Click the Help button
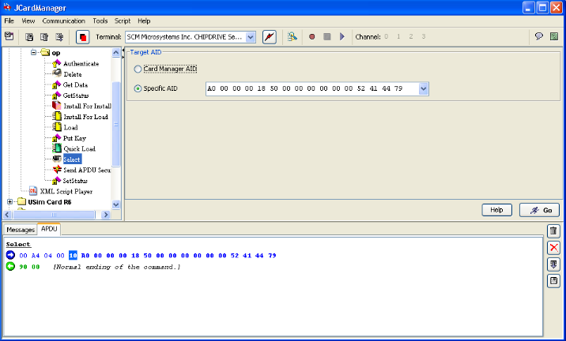This screenshot has width=566, height=341. tap(498, 210)
